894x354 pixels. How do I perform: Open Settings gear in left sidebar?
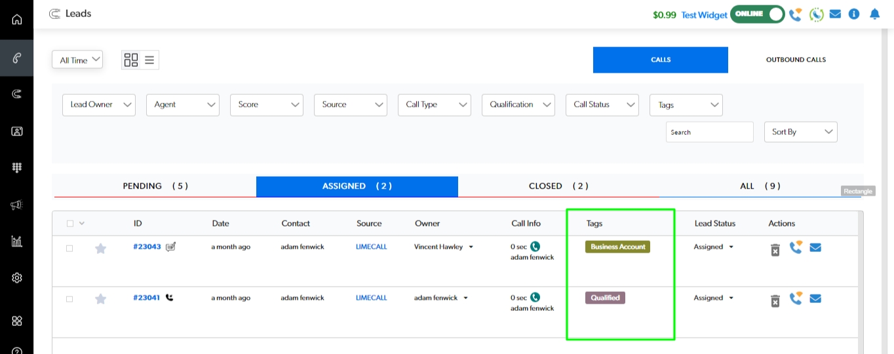tap(17, 278)
